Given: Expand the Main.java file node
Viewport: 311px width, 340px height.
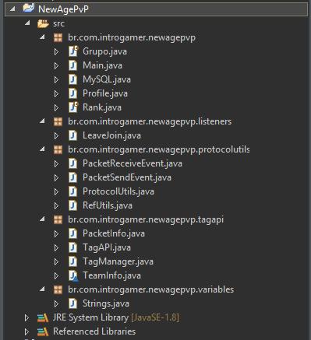Looking at the screenshot, I should [x=56, y=65].
